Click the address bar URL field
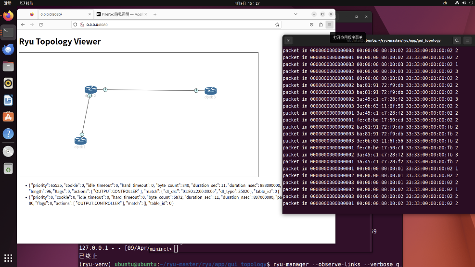This screenshot has height=267, width=475. [193, 24]
